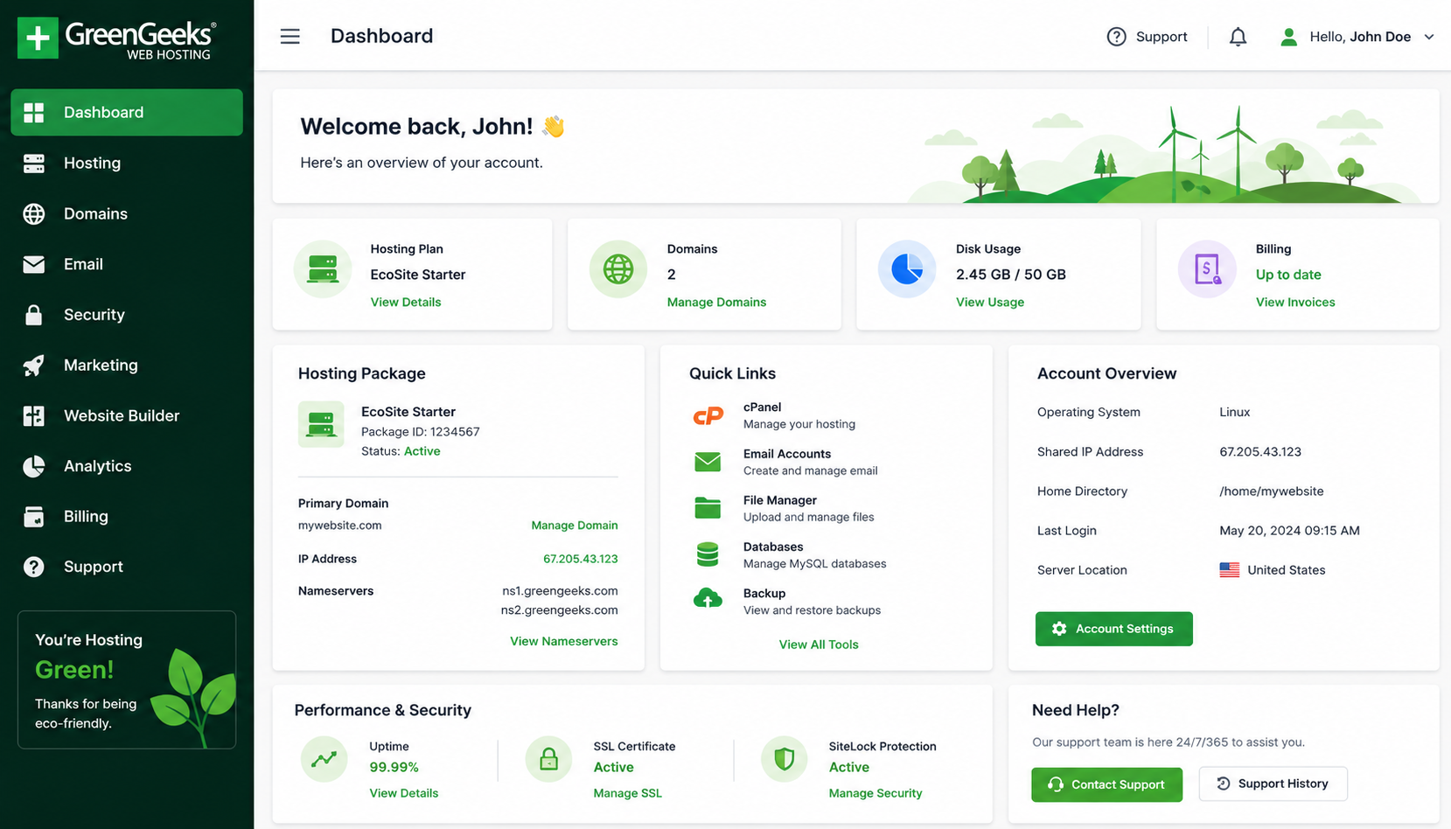
Task: Click the 99.99% uptime value
Action: (394, 767)
